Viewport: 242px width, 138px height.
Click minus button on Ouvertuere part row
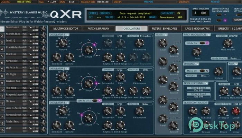point(34,27)
